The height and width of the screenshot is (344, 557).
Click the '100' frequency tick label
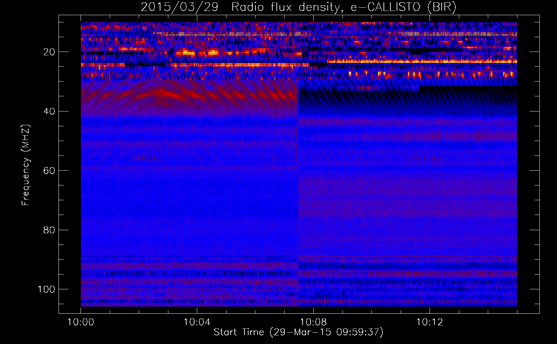[x=46, y=289]
